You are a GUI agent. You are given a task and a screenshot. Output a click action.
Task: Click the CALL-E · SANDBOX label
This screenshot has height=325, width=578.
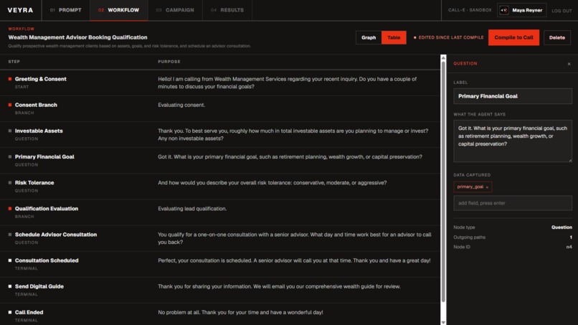(x=470, y=10)
